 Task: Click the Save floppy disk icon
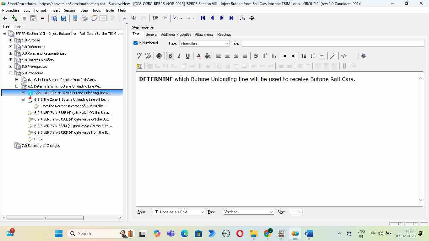pos(64,18)
